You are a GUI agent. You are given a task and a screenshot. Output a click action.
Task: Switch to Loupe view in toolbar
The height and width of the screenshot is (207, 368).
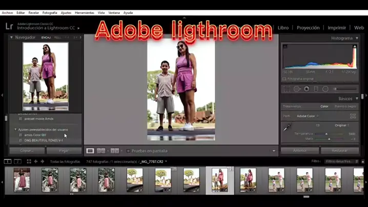tap(90, 151)
